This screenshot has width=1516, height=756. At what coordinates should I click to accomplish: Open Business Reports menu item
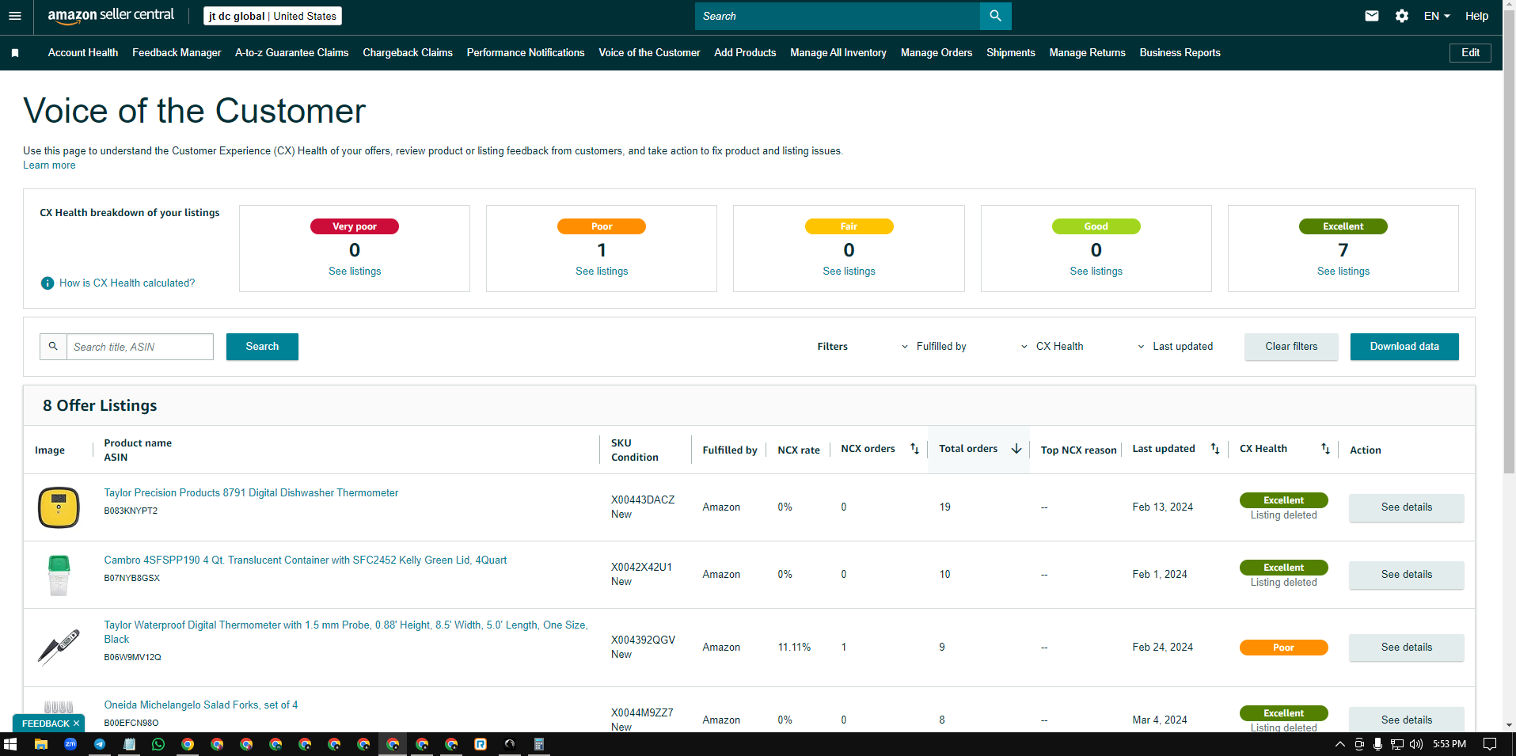pos(1180,53)
